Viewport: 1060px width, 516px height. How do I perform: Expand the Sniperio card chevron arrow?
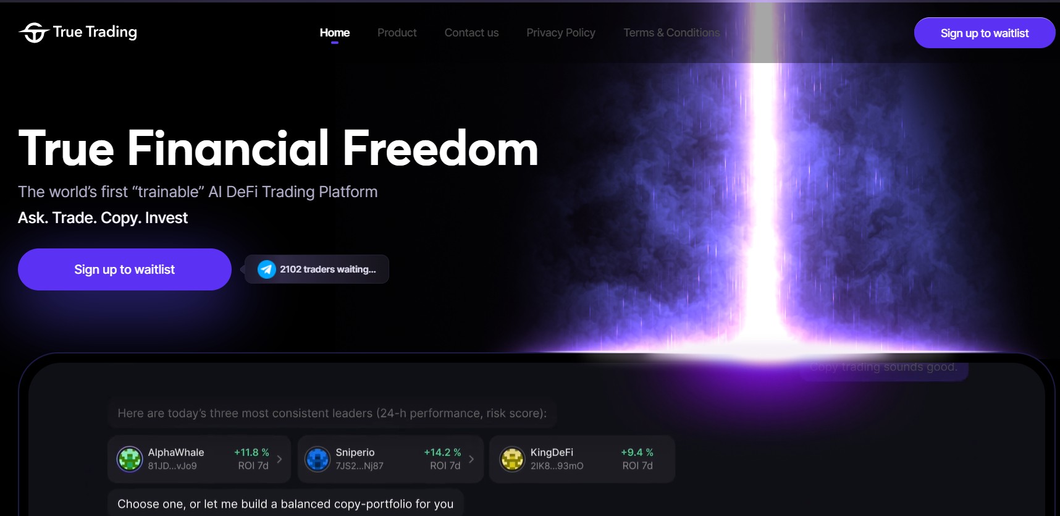[x=471, y=459]
